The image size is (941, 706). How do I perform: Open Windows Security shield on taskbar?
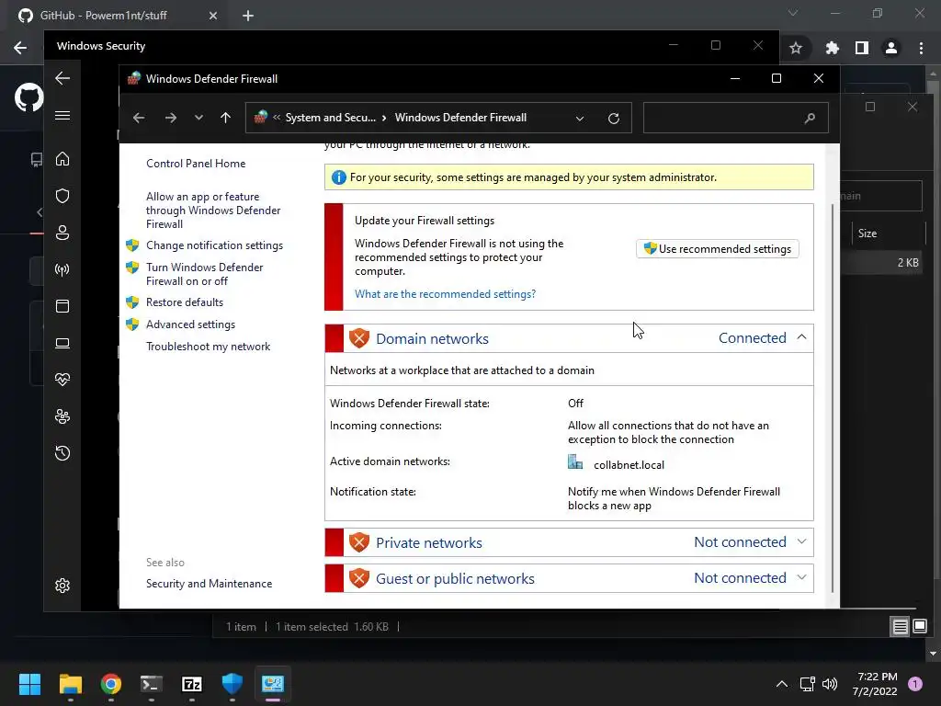click(232, 684)
